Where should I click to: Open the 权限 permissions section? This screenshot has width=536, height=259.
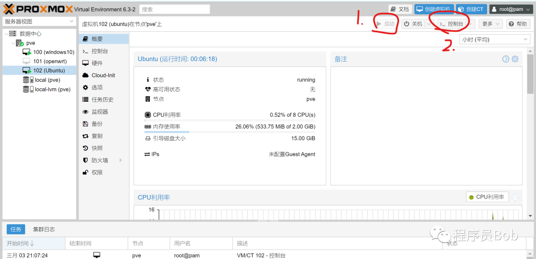point(104,173)
